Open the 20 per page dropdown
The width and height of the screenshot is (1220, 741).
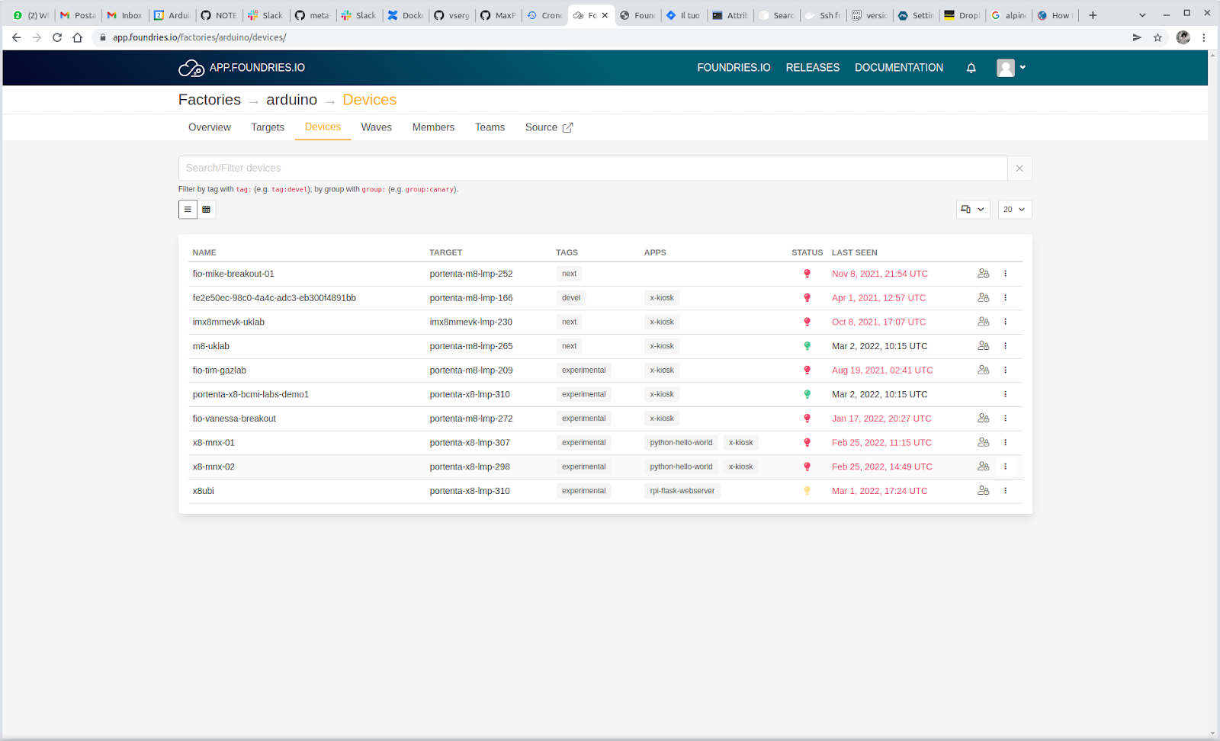coord(1015,210)
